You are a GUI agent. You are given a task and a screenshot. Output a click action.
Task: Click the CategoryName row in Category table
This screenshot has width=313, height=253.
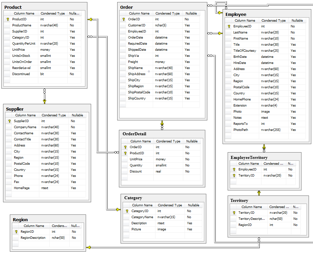point(163,217)
